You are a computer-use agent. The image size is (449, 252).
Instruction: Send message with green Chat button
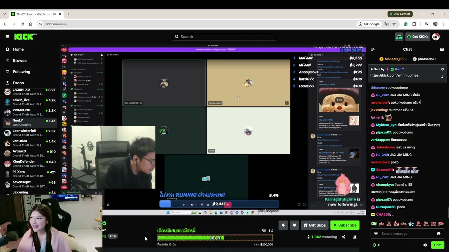pos(437,245)
